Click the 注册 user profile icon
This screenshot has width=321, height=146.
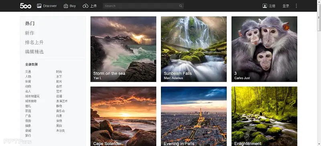(265, 6)
